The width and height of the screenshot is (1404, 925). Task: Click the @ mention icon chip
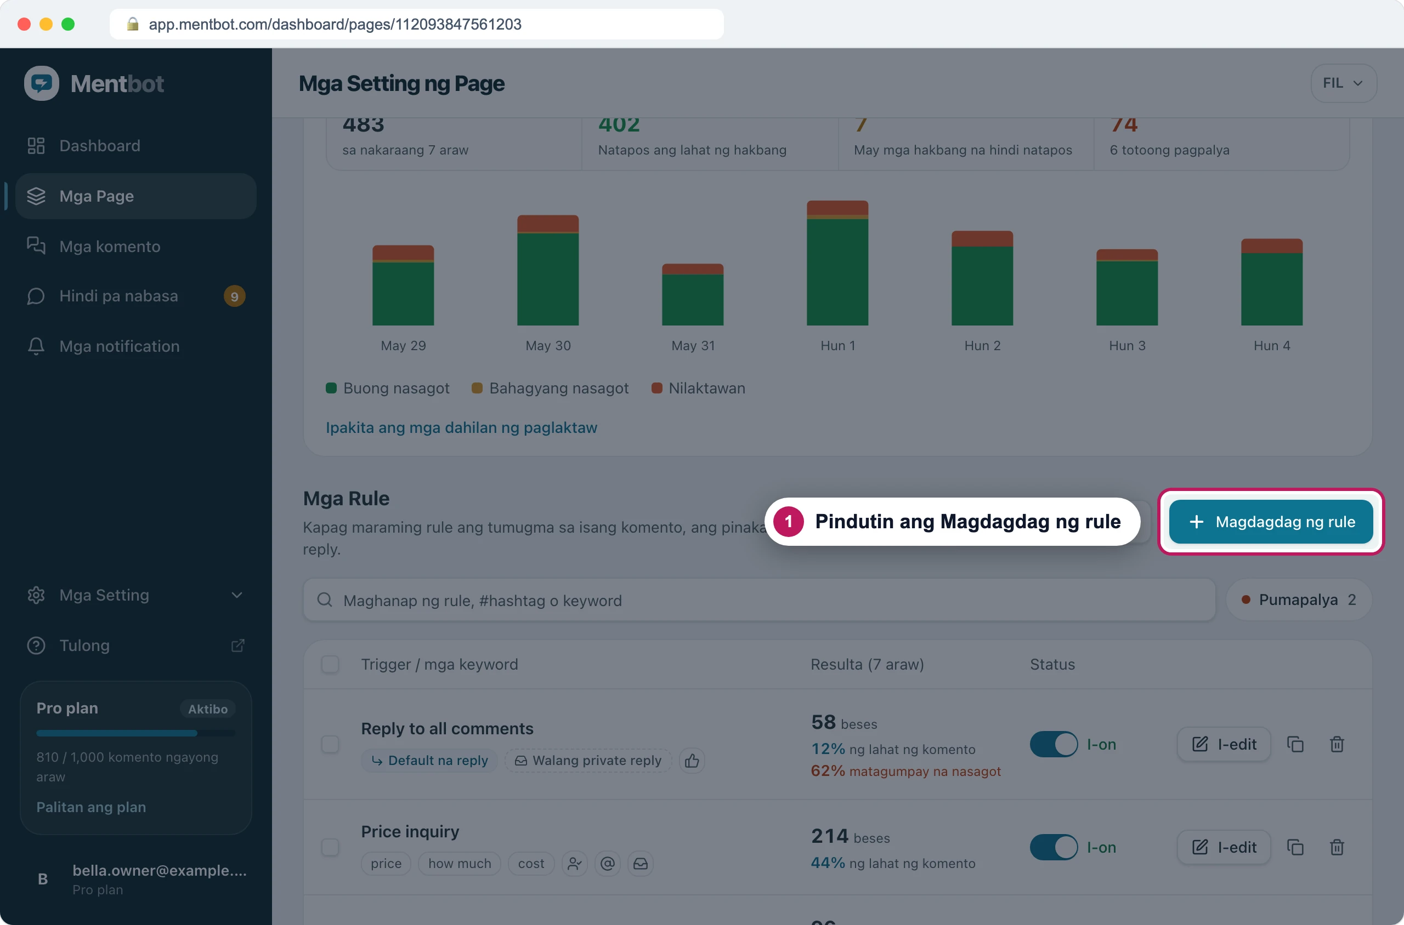(608, 864)
